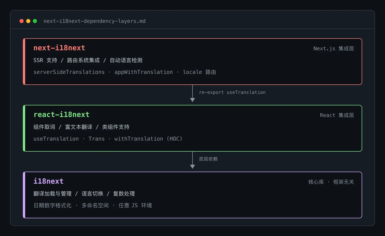Screen dimensions: 385x236
Task: Click the serverSideTranslations text
Action: 69,72
